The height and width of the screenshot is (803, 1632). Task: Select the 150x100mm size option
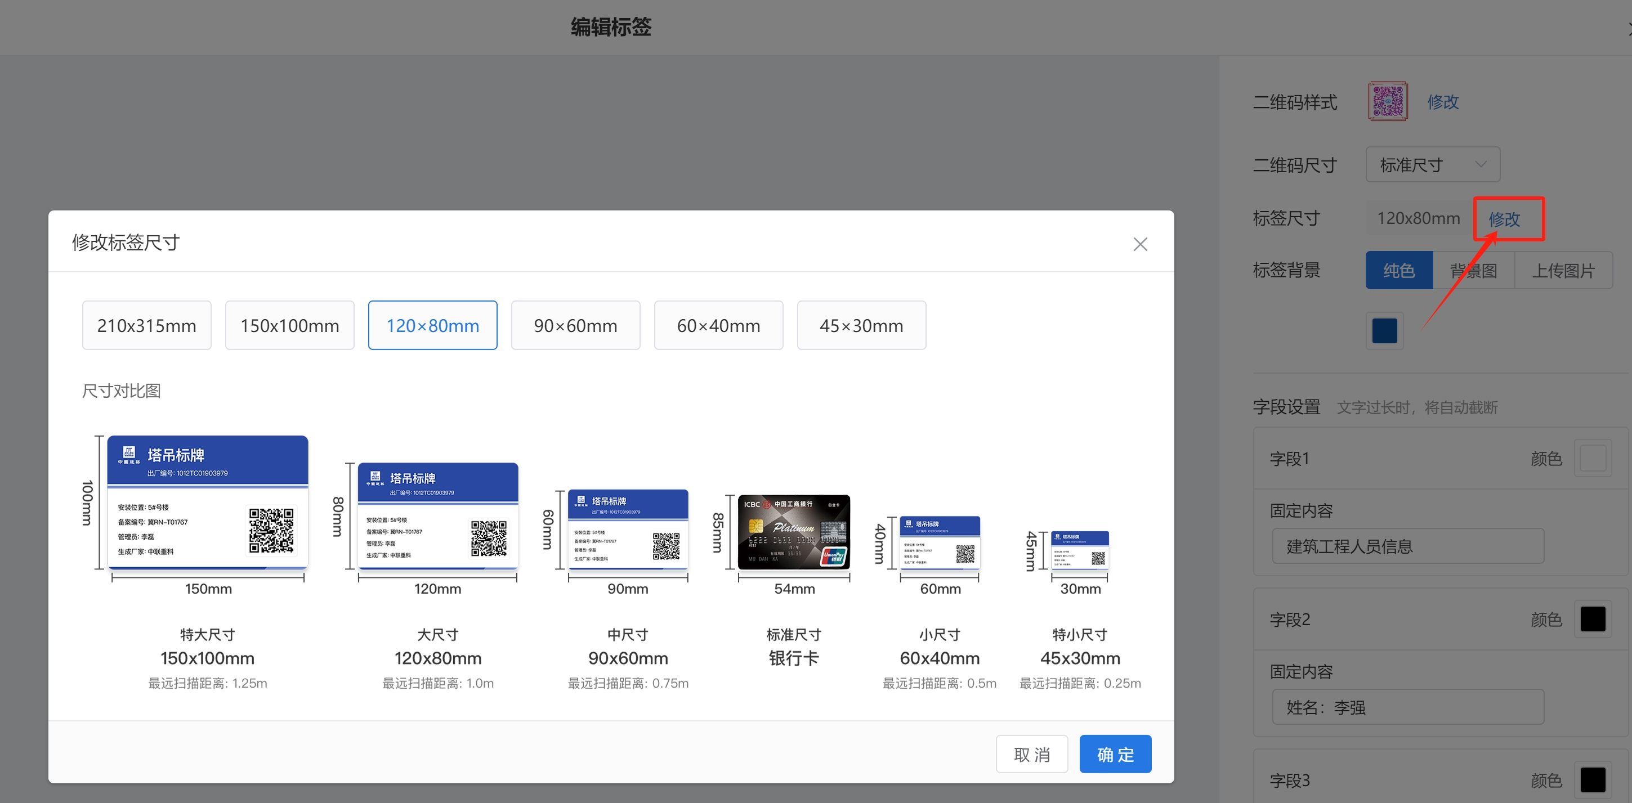coord(289,325)
